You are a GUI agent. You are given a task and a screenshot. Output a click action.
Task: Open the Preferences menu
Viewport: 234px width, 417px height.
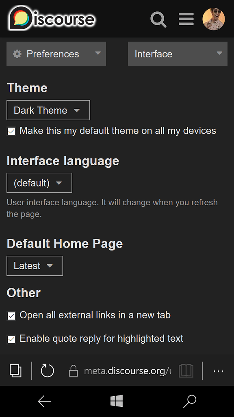coord(56,53)
